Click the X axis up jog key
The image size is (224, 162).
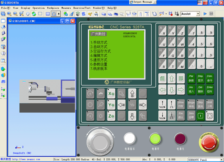132,94
